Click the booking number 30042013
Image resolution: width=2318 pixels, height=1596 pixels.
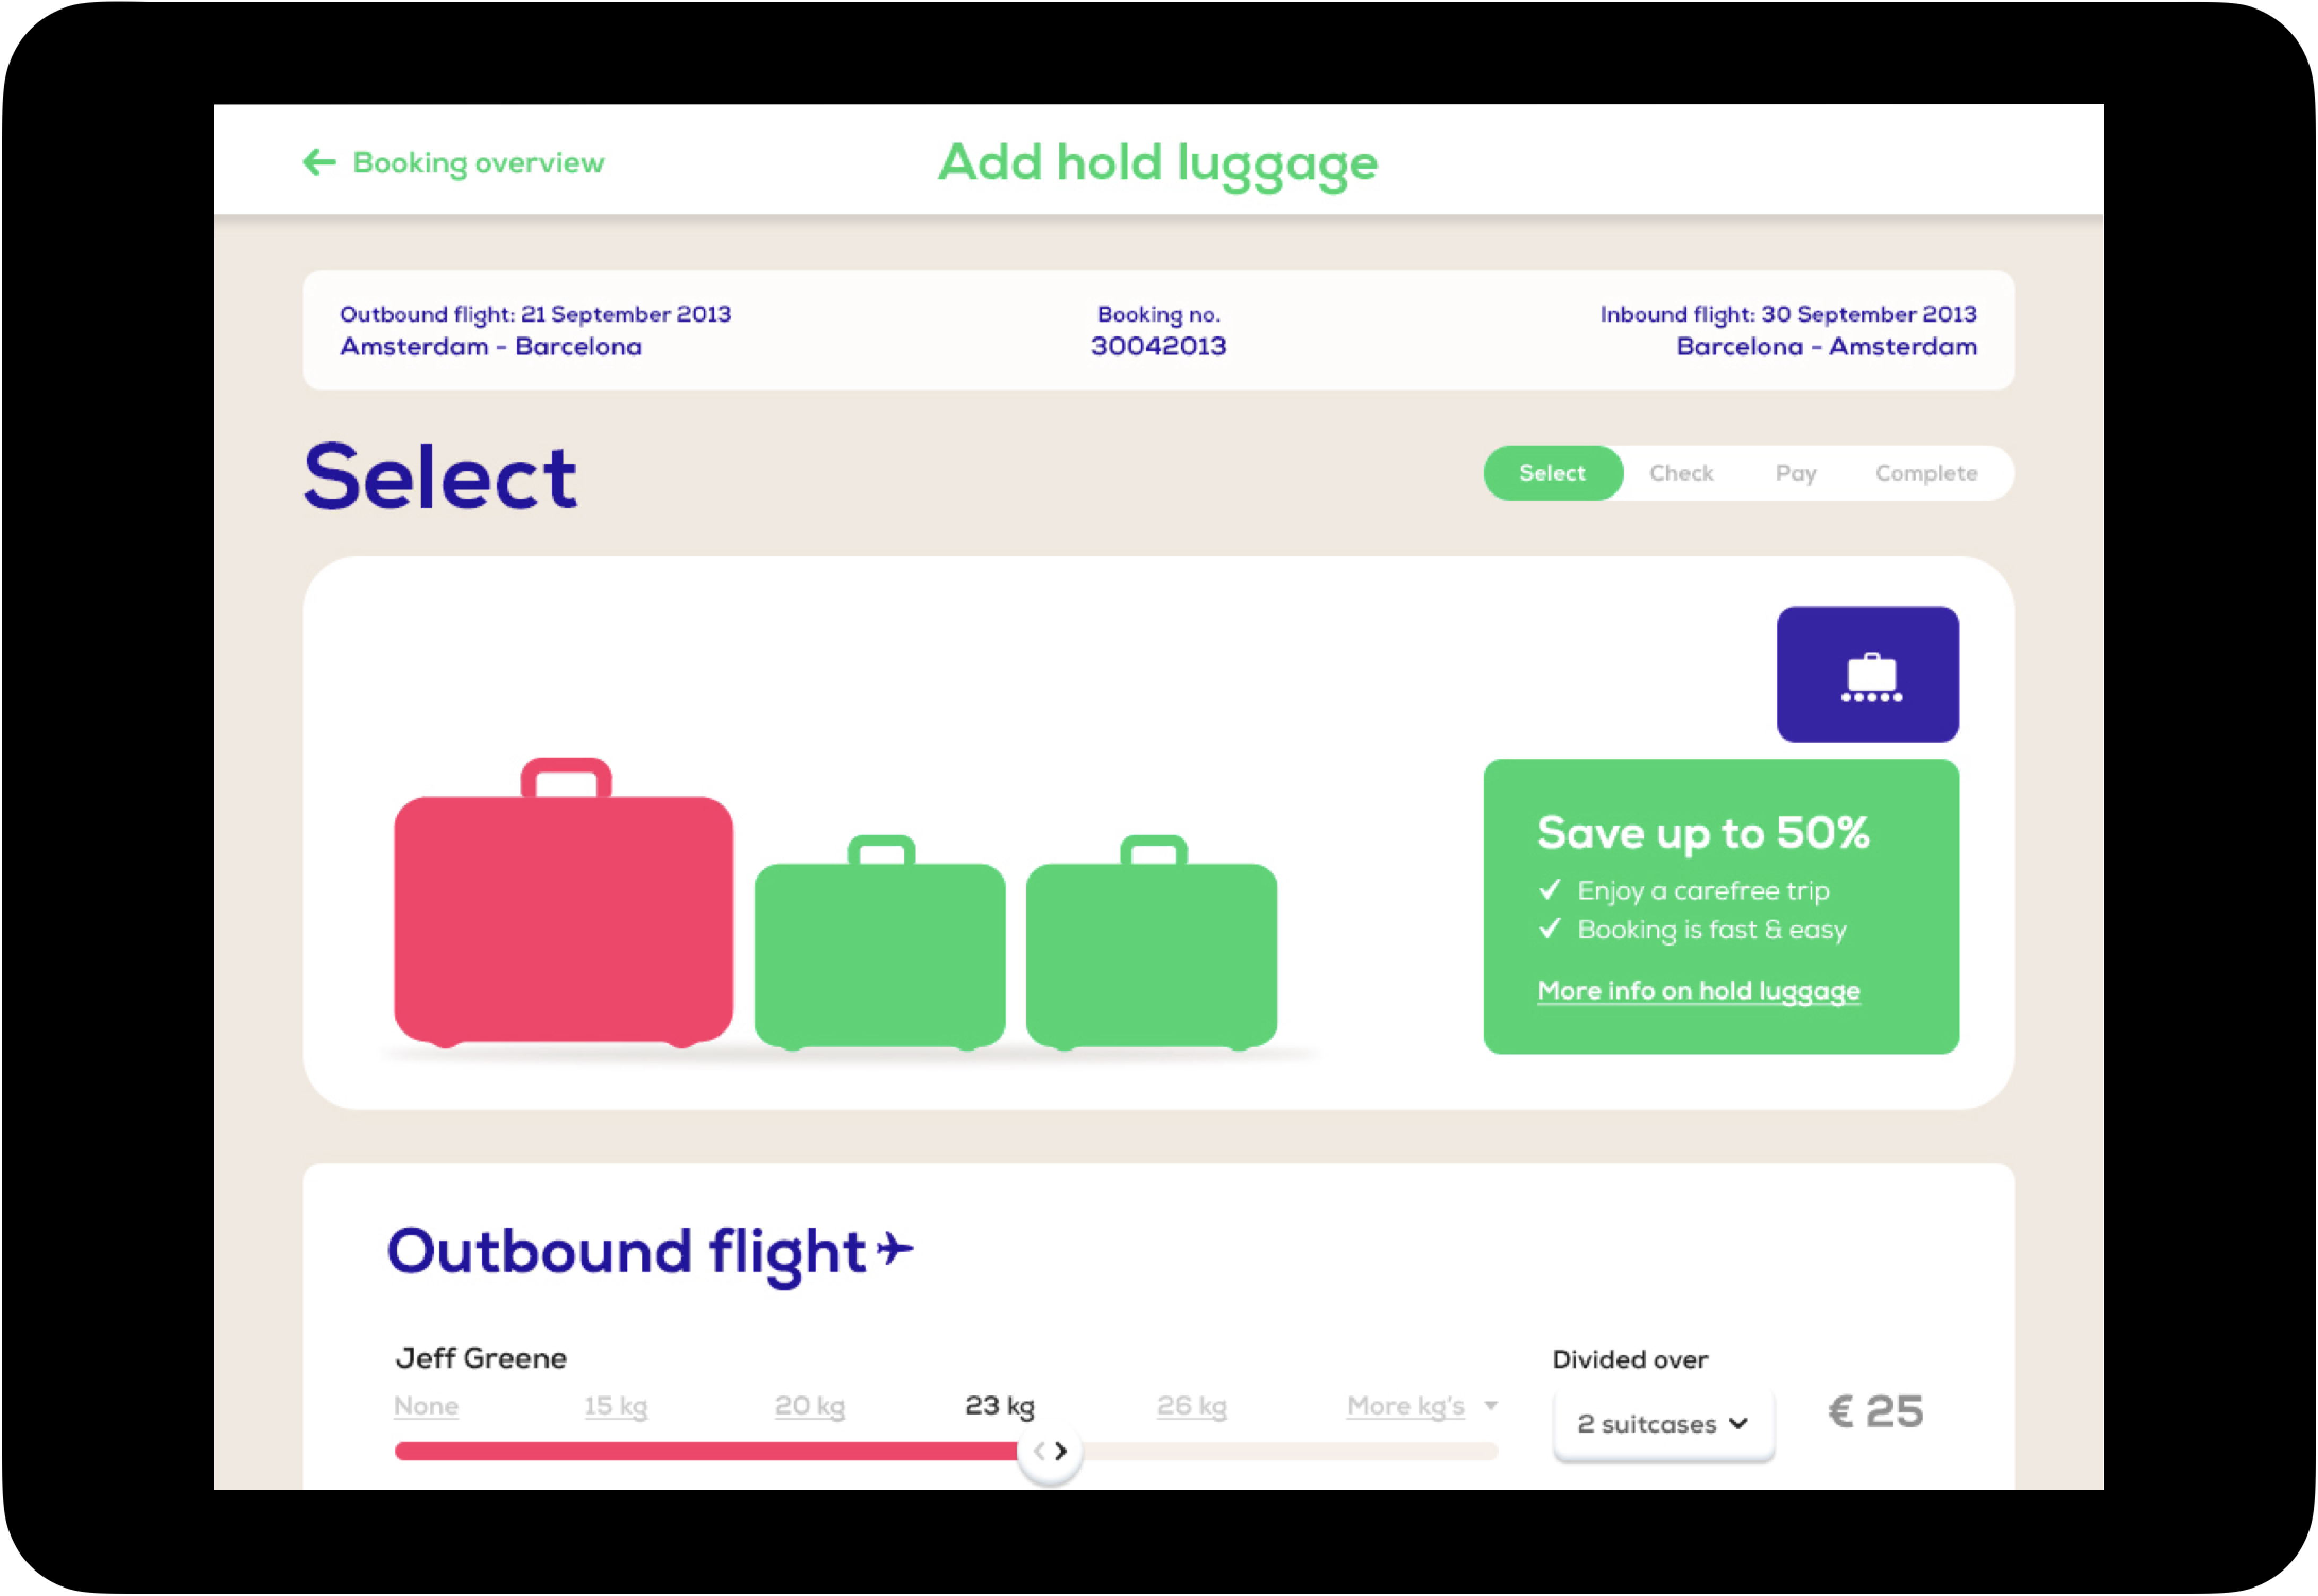point(1158,346)
